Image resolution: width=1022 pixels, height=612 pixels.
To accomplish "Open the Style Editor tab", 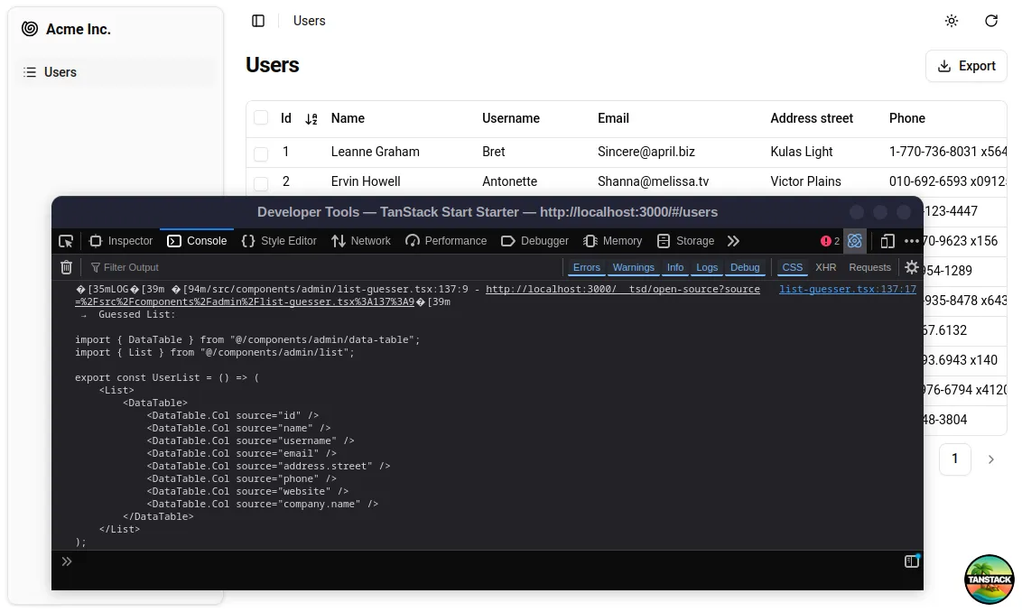I will click(x=279, y=241).
